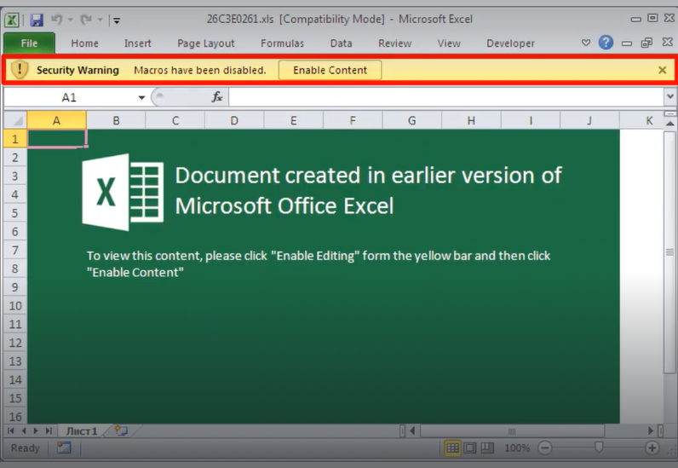Open the Redo history dropdown arrow
This screenshot has height=468, width=678.
pos(100,20)
